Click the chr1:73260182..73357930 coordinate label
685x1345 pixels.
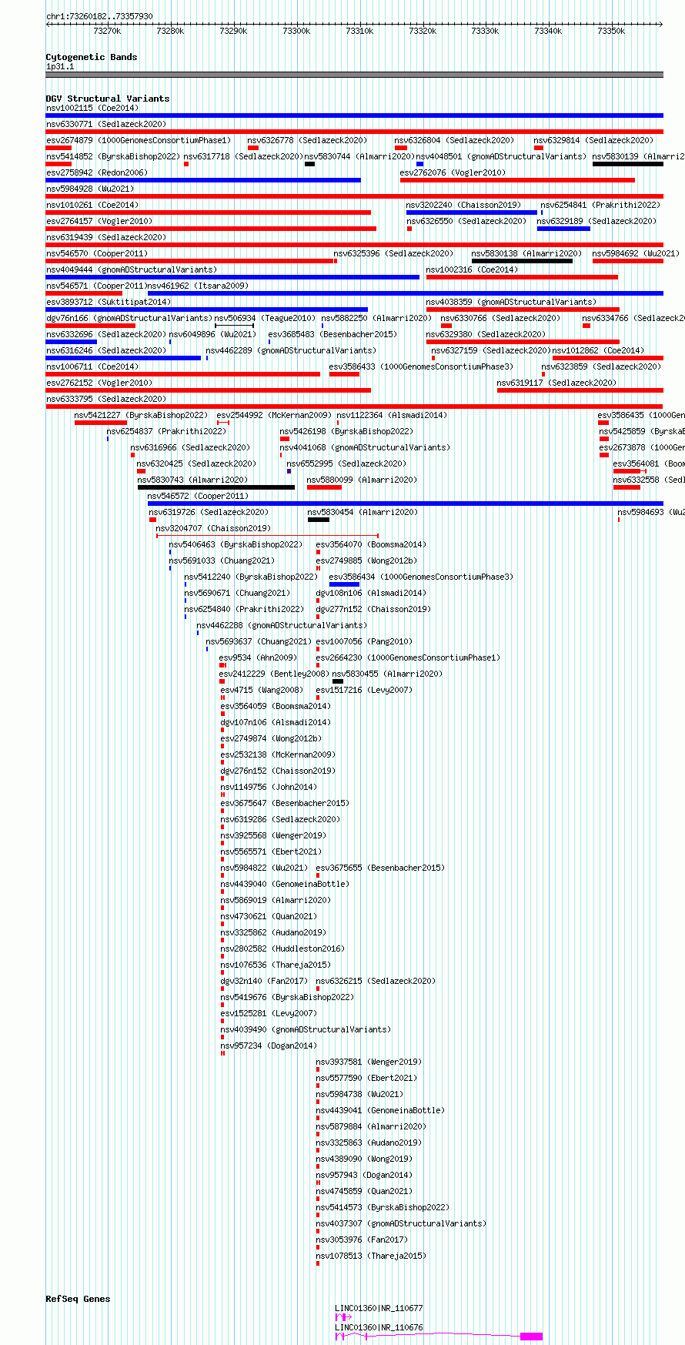pyautogui.click(x=99, y=16)
